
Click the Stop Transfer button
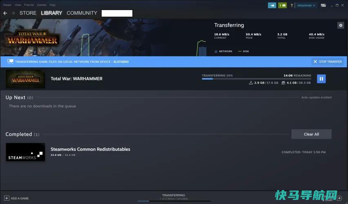[327, 62]
